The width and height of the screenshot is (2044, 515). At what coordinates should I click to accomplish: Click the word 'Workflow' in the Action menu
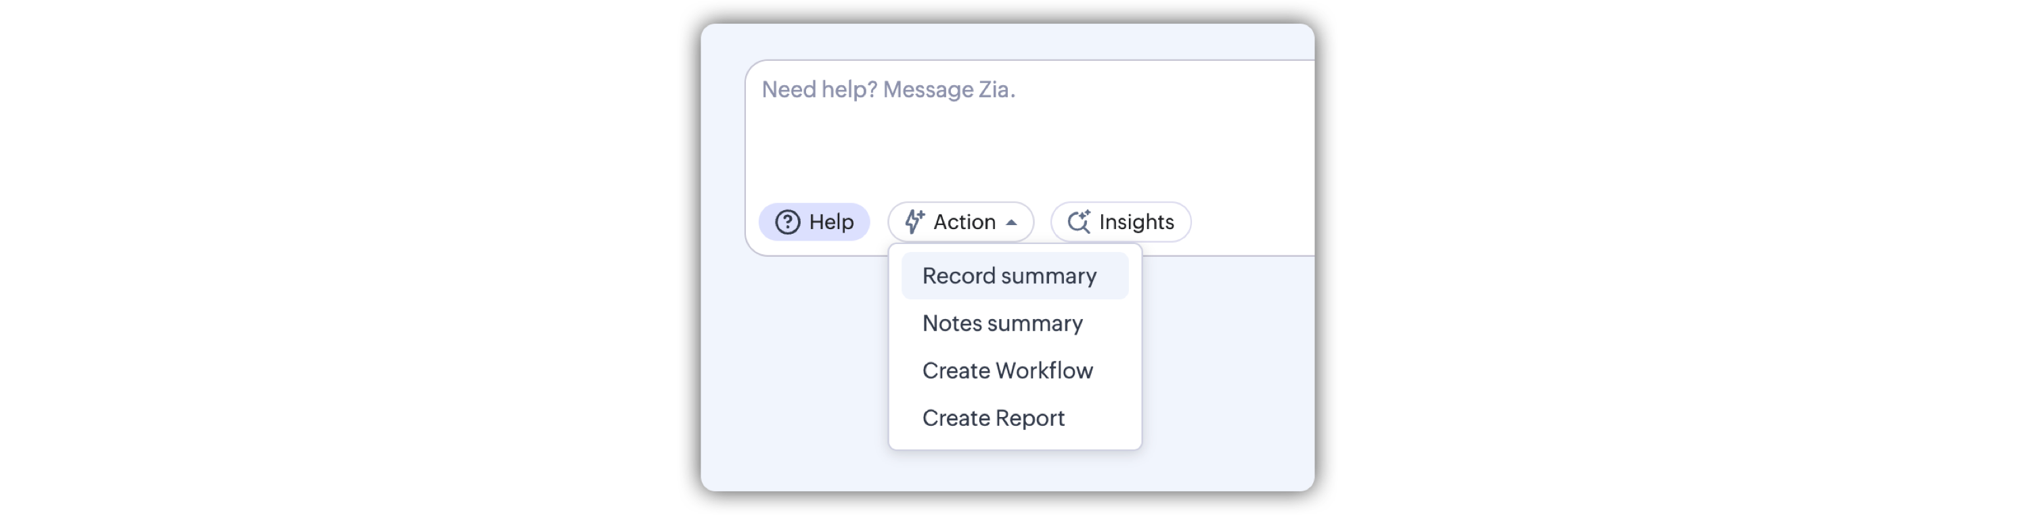[x=1044, y=371]
